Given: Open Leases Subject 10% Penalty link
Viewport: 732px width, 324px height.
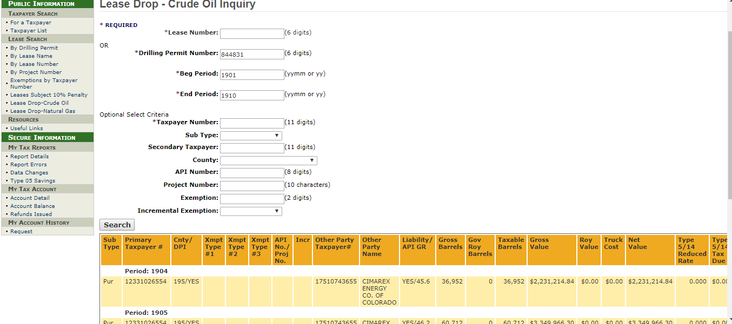Looking at the screenshot, I should pos(49,95).
